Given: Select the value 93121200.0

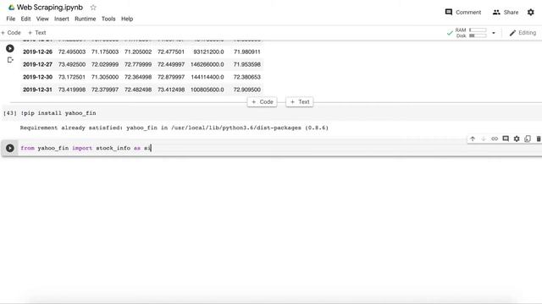Looking at the screenshot, I should (208, 52).
